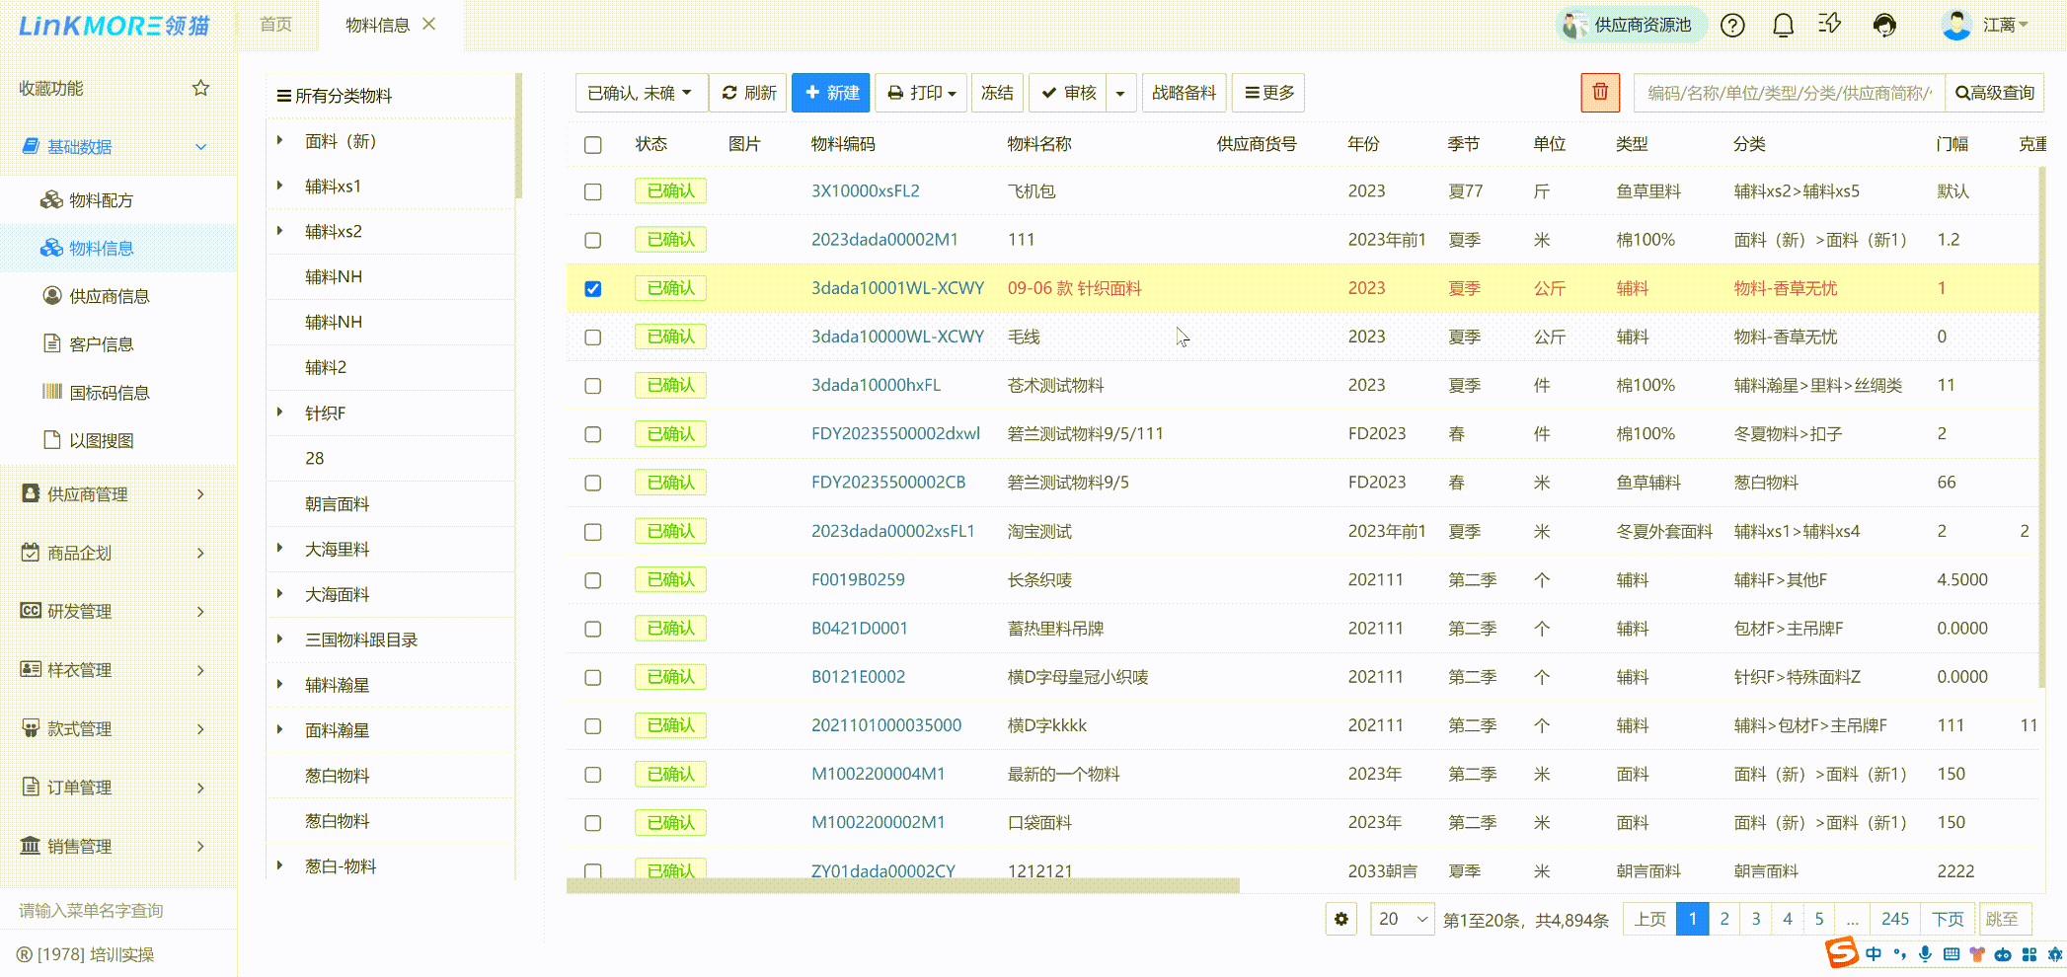The height and width of the screenshot is (977, 2067).
Task: Expand the 供应商管理 sidebar menu
Action: coord(114,494)
